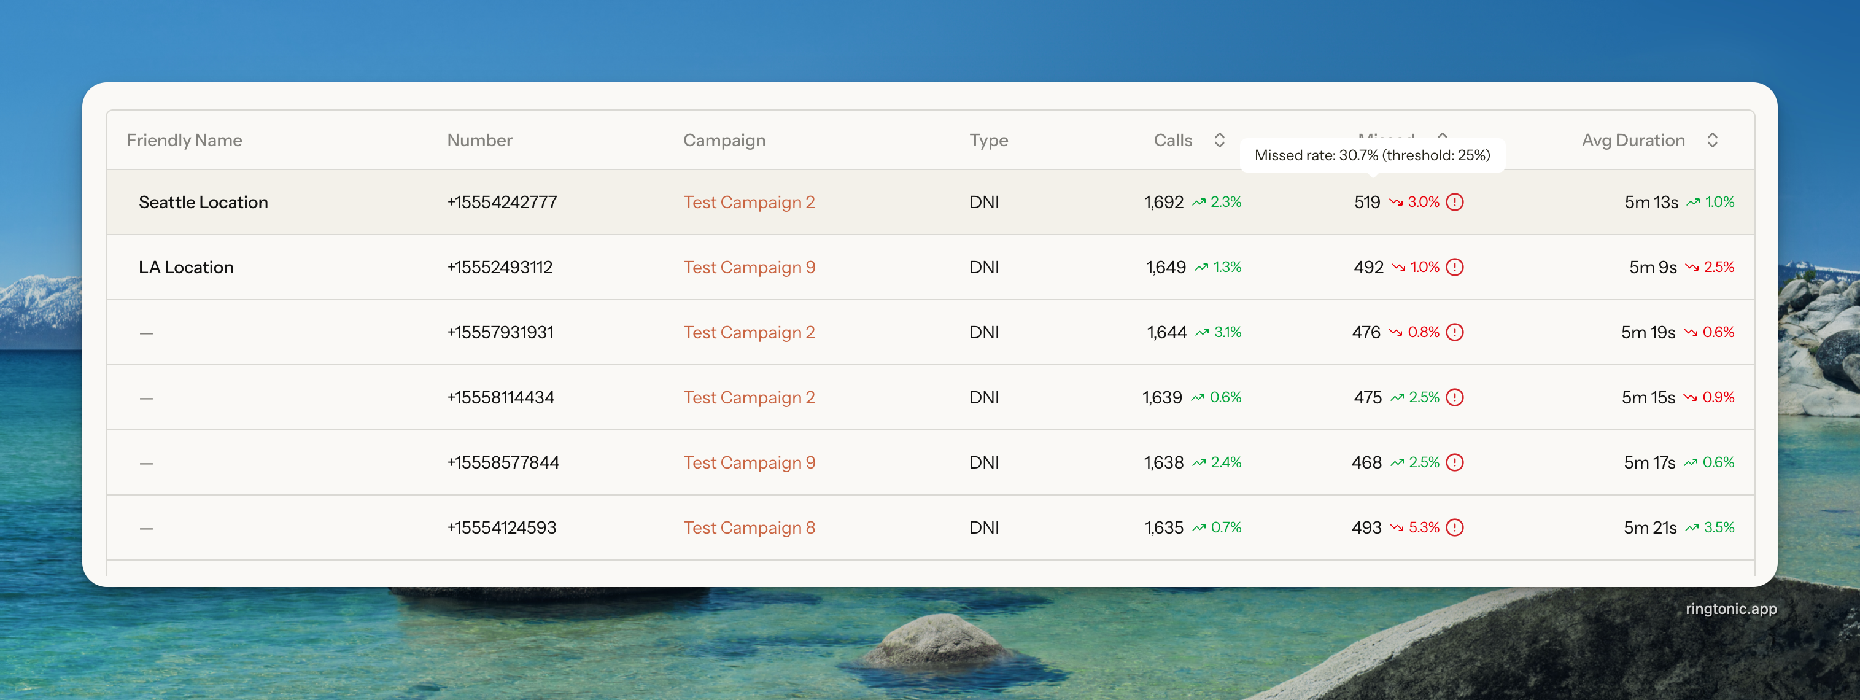Click the sort arrow on Missed column
The width and height of the screenshot is (1860, 700).
tap(1442, 134)
